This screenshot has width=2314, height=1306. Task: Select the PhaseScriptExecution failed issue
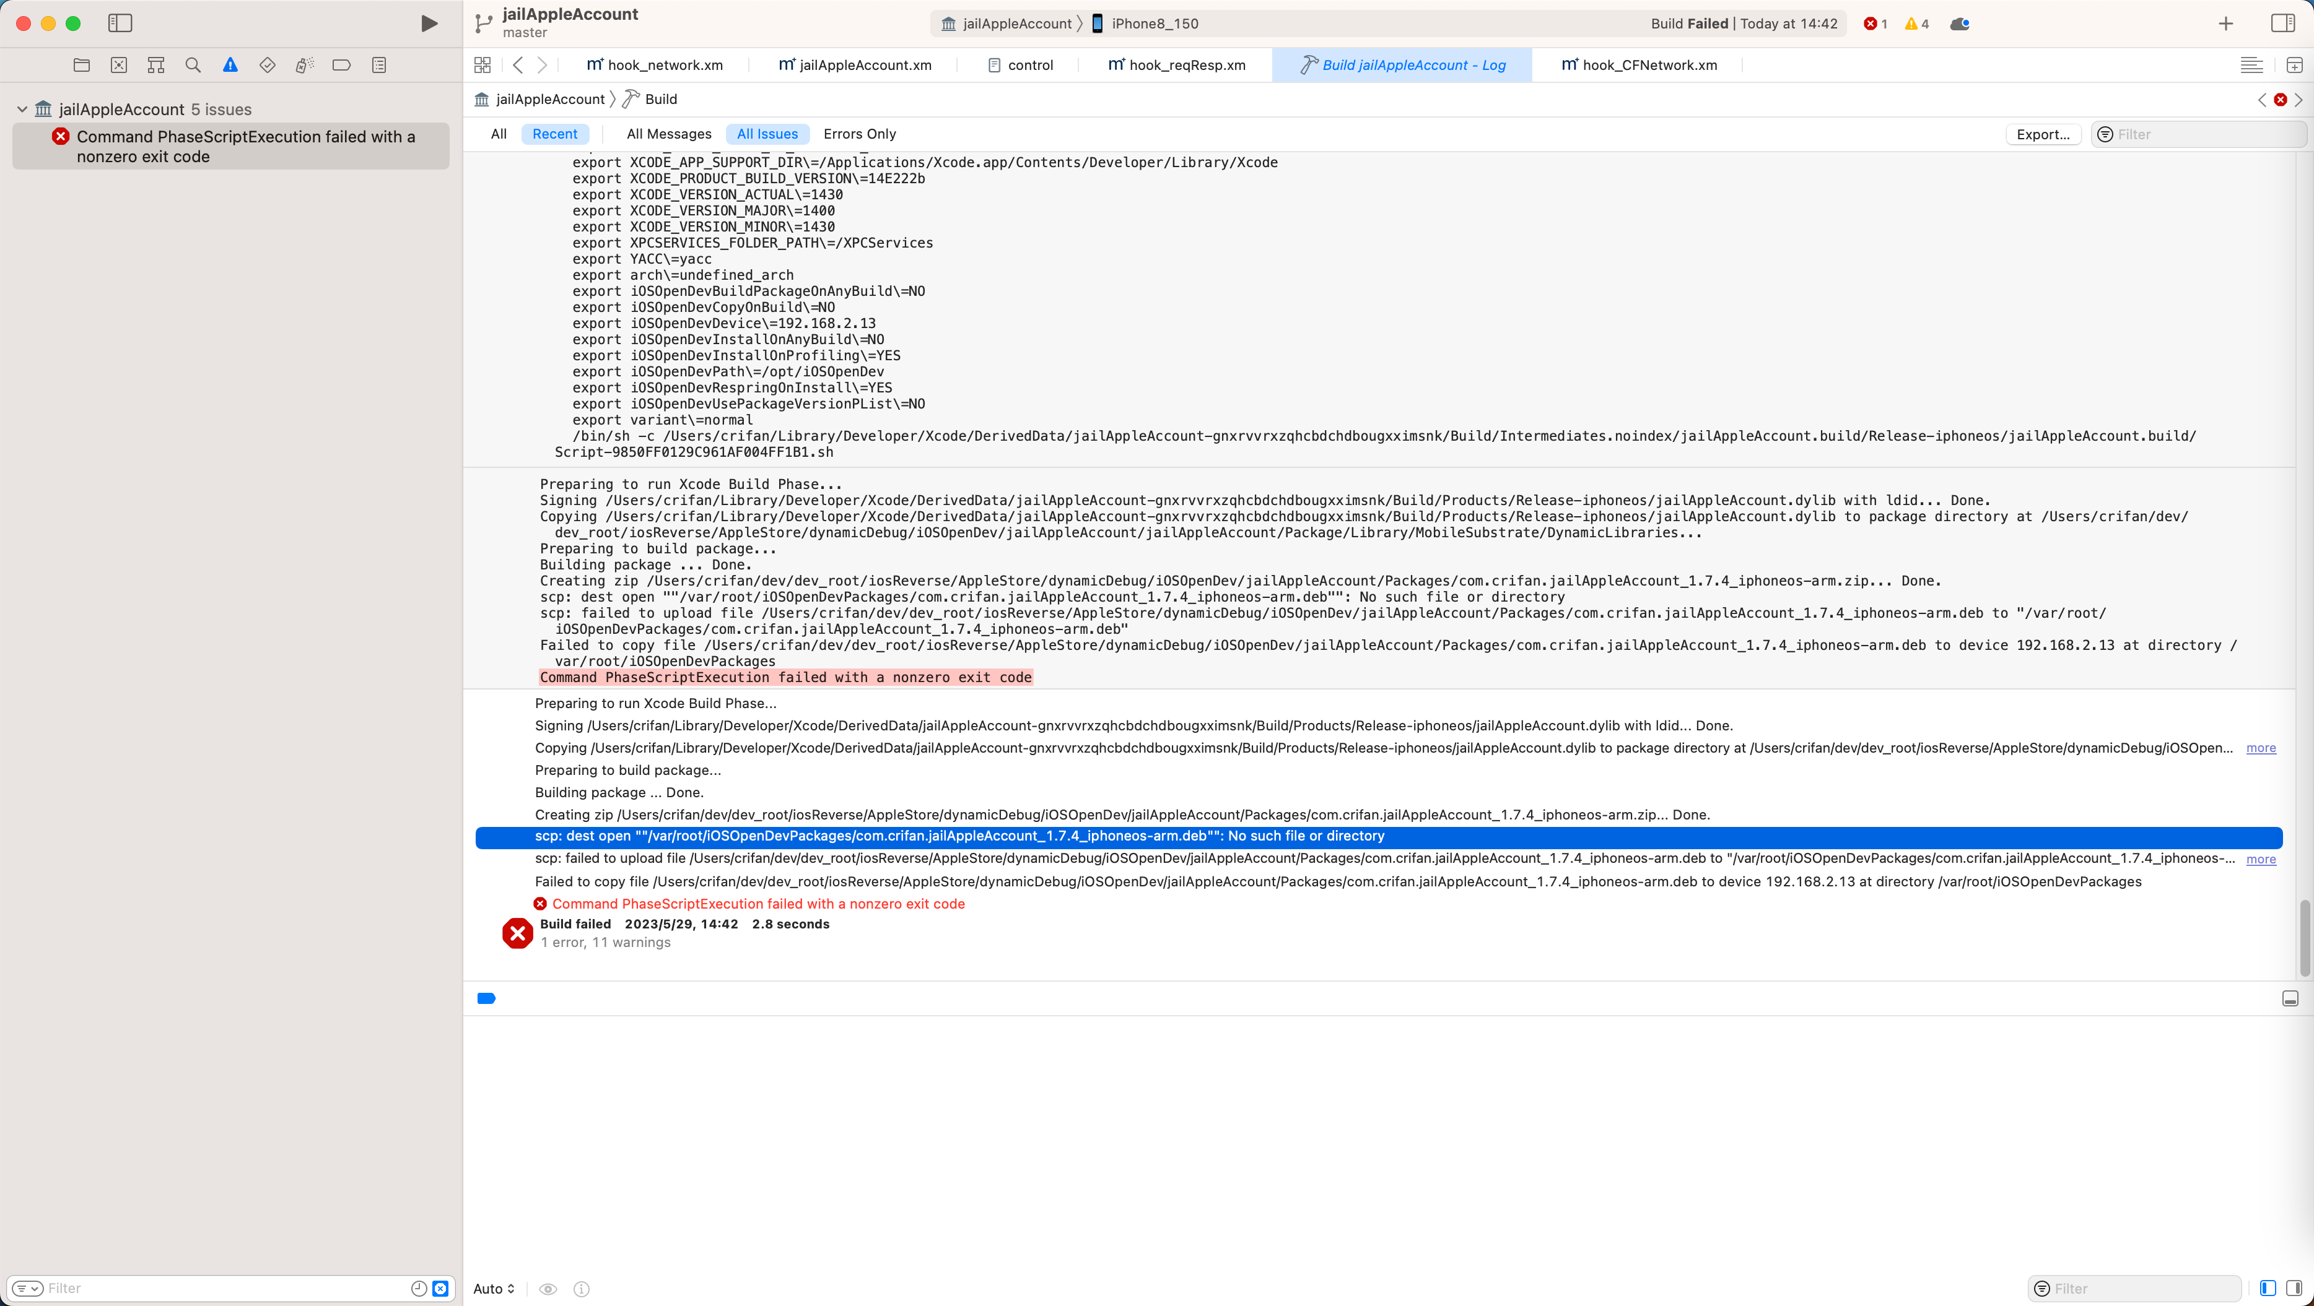point(231,146)
